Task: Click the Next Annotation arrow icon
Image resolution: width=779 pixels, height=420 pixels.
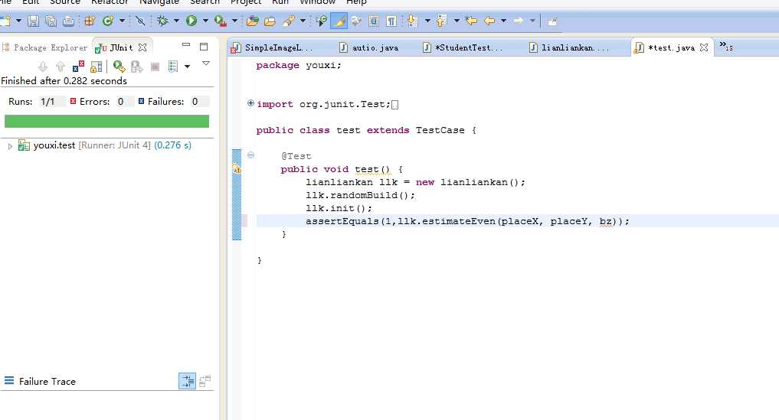Action: [412, 21]
